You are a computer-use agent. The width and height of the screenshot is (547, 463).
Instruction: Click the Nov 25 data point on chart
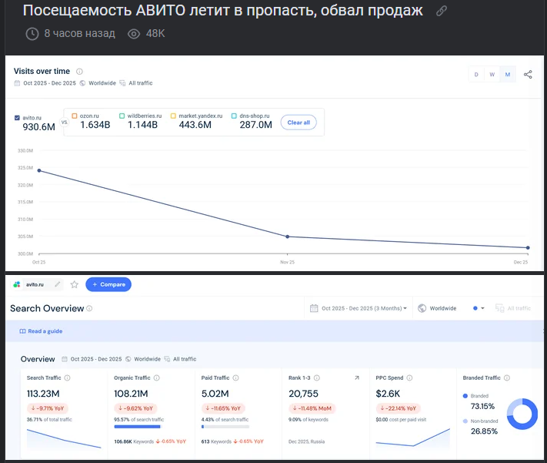coord(288,237)
